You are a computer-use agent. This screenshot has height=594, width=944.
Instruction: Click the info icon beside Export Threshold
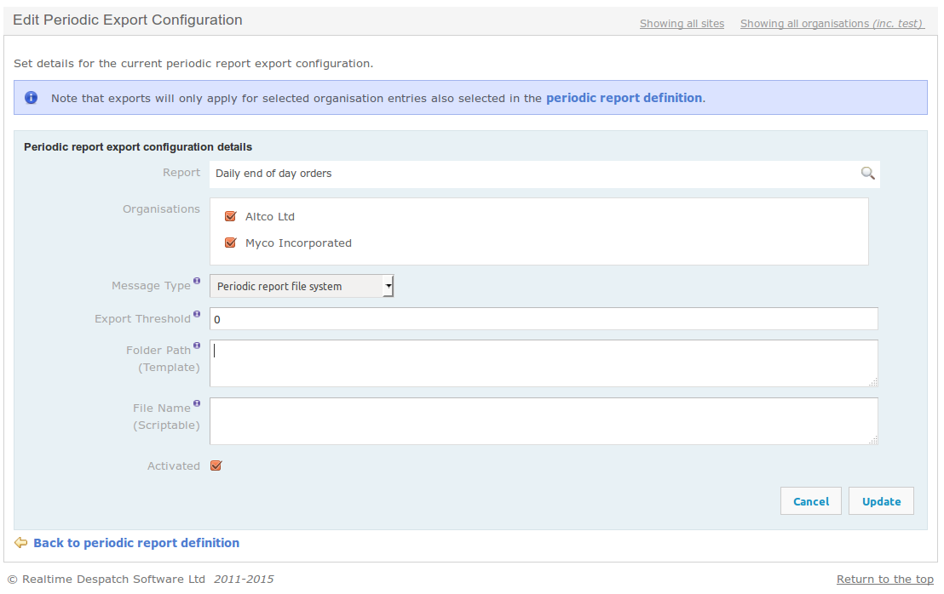point(197,313)
